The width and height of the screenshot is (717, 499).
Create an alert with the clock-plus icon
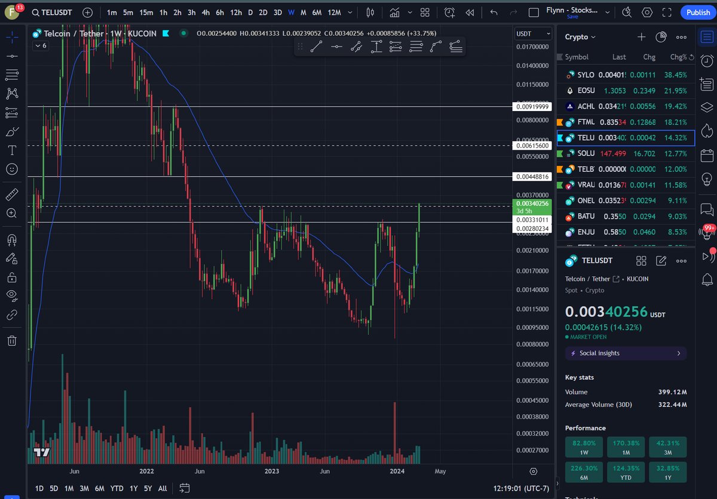[450, 13]
